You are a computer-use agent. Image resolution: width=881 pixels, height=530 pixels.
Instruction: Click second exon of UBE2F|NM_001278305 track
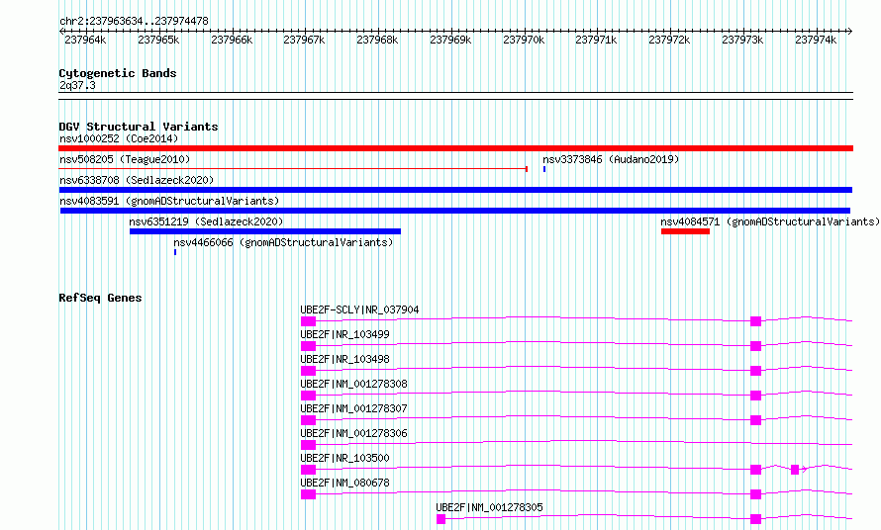(x=755, y=519)
